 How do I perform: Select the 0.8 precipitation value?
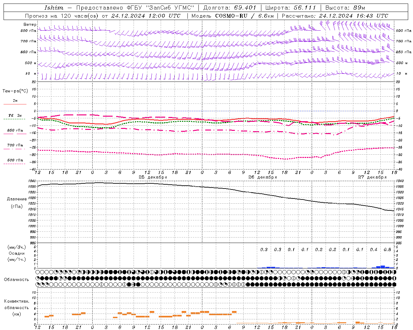388,249
